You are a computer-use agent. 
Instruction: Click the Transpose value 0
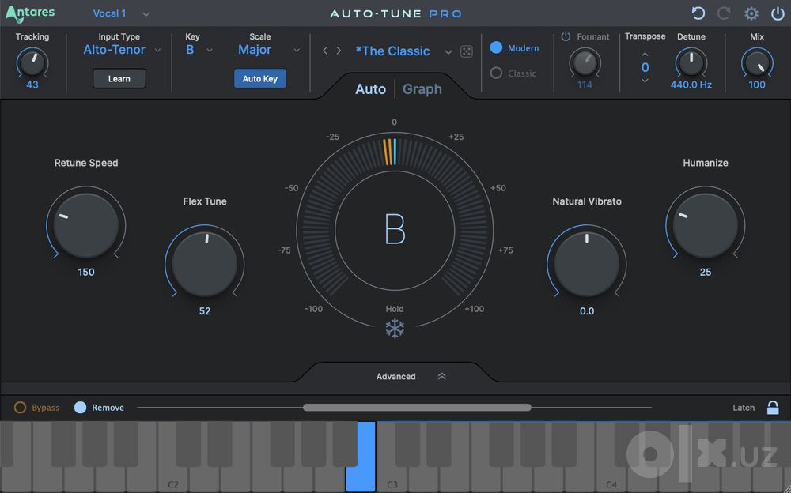pyautogui.click(x=645, y=67)
